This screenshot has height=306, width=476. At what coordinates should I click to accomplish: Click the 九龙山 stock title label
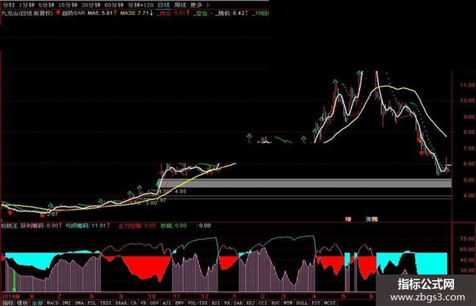point(27,13)
